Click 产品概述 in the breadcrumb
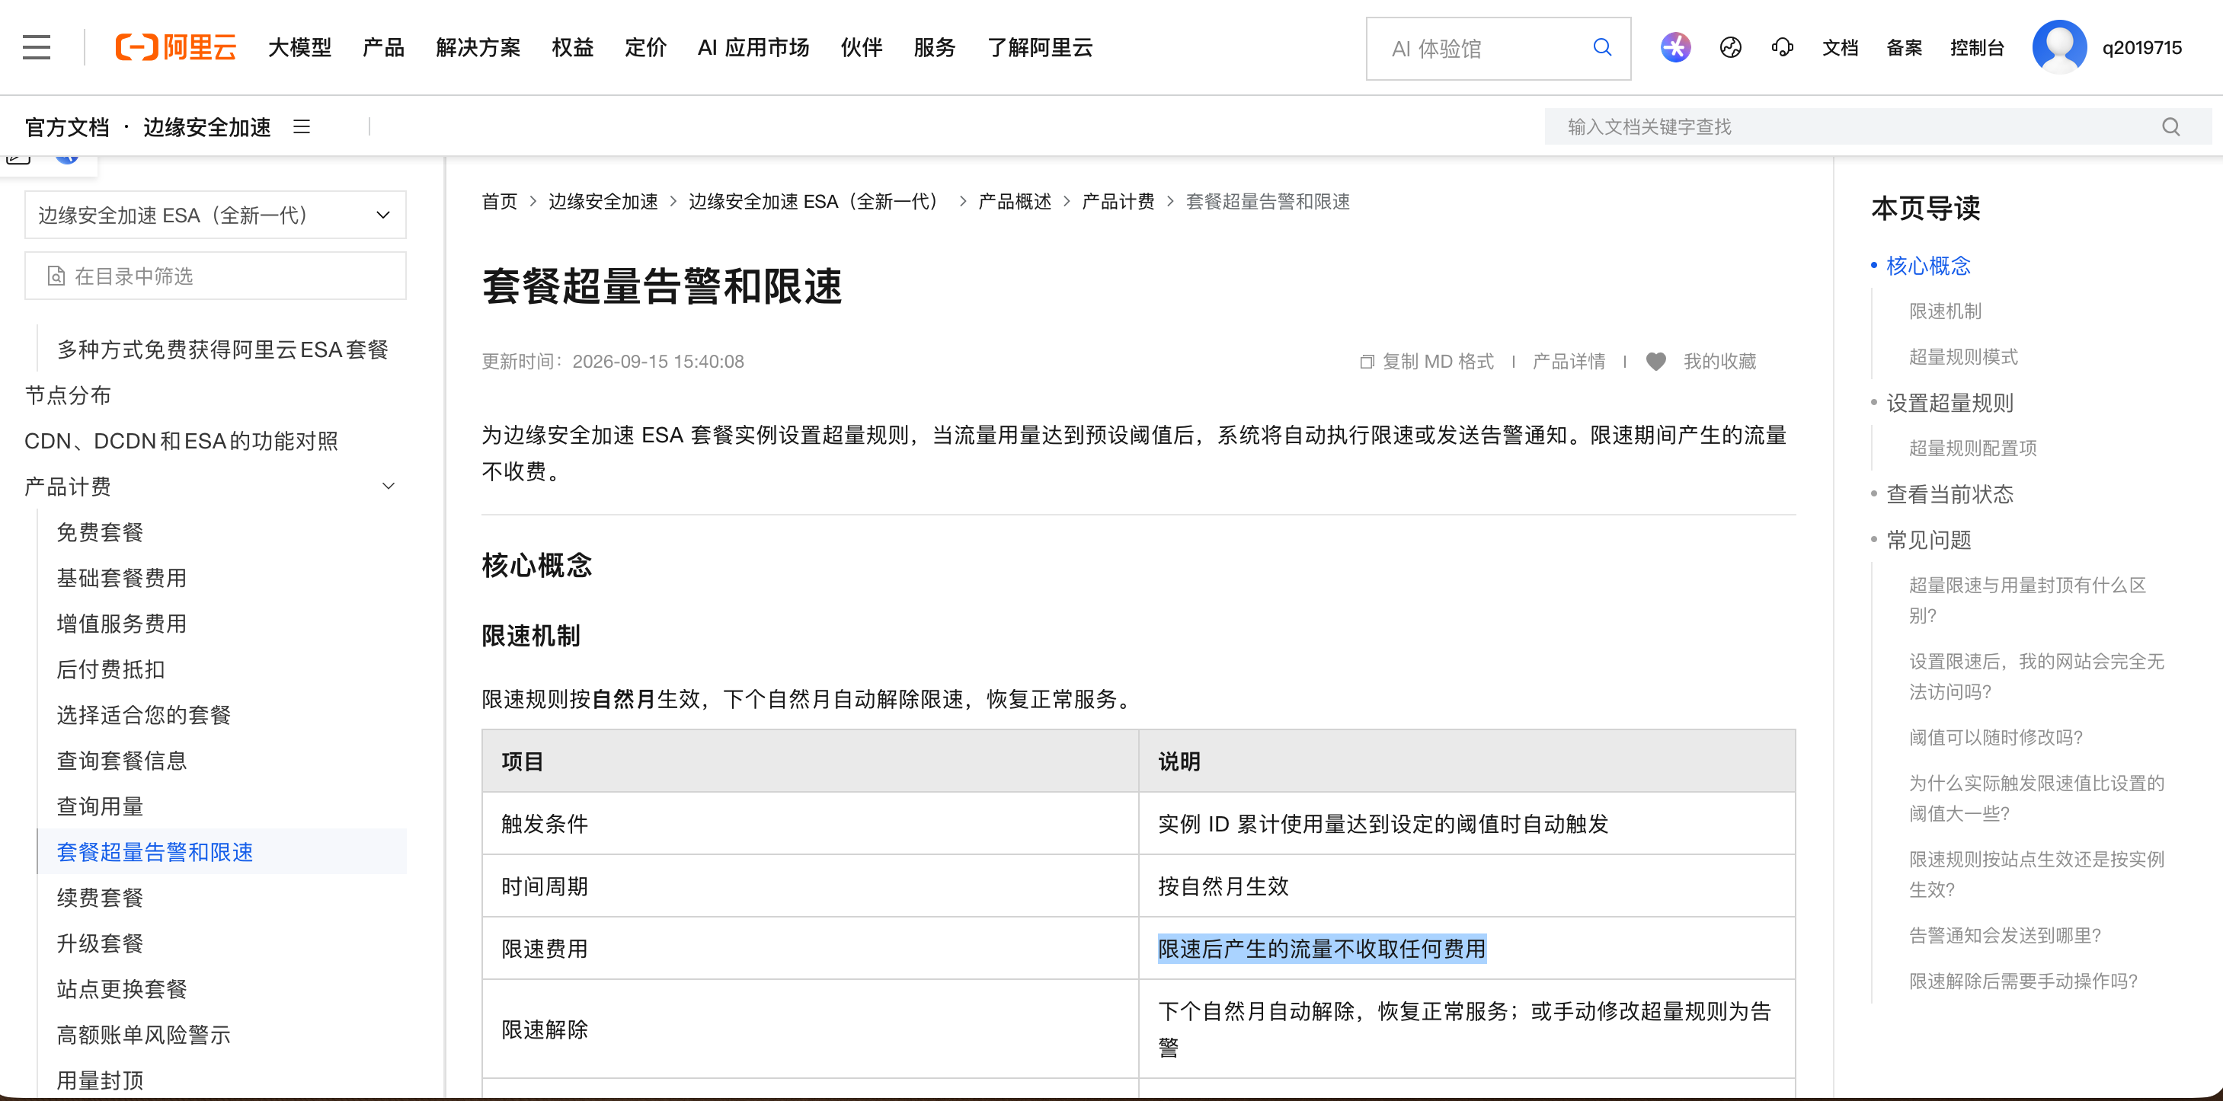The height and width of the screenshot is (1101, 2223). pos(1014,201)
